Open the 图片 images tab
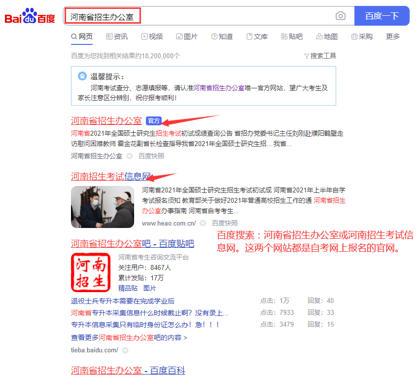Screen dimensions: 419x377 point(187,37)
